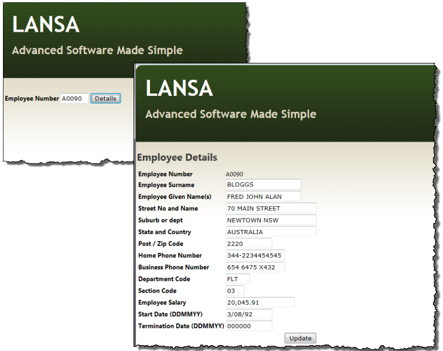Click the Section Code label
The image size is (443, 351).
point(157,291)
